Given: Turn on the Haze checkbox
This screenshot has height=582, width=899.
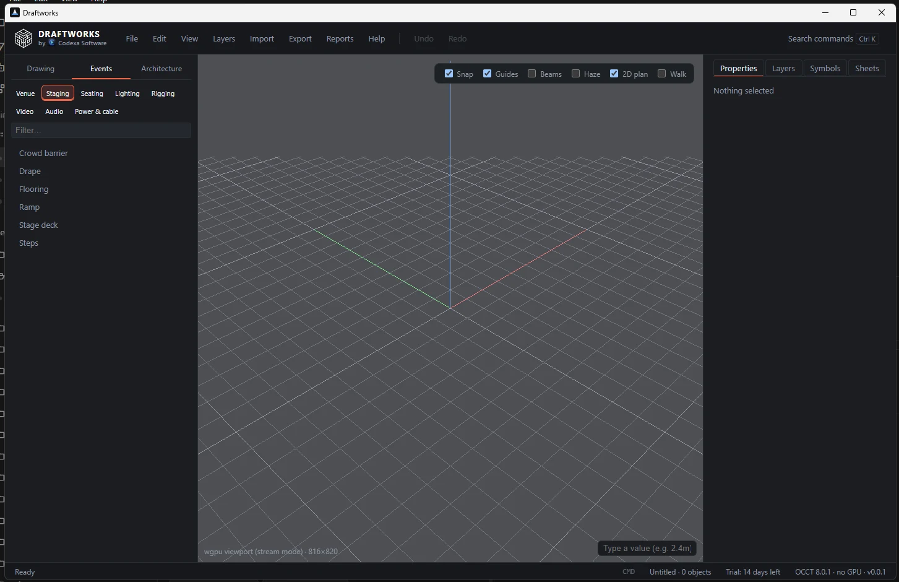Looking at the screenshot, I should [576, 74].
